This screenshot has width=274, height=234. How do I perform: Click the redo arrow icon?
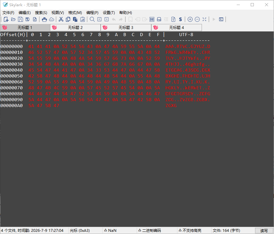(121, 19)
